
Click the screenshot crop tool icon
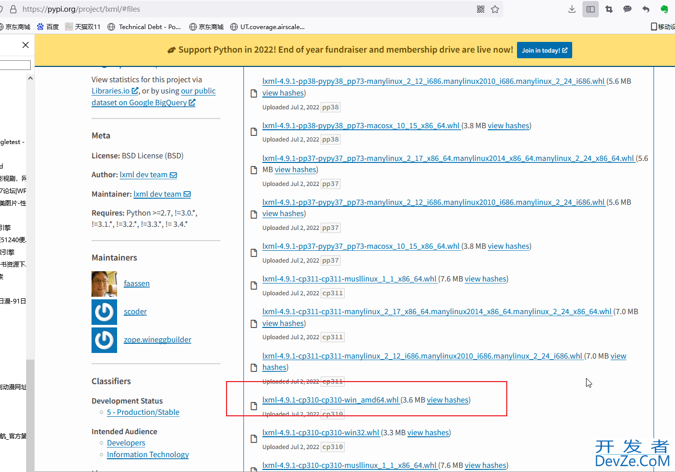coord(609,9)
